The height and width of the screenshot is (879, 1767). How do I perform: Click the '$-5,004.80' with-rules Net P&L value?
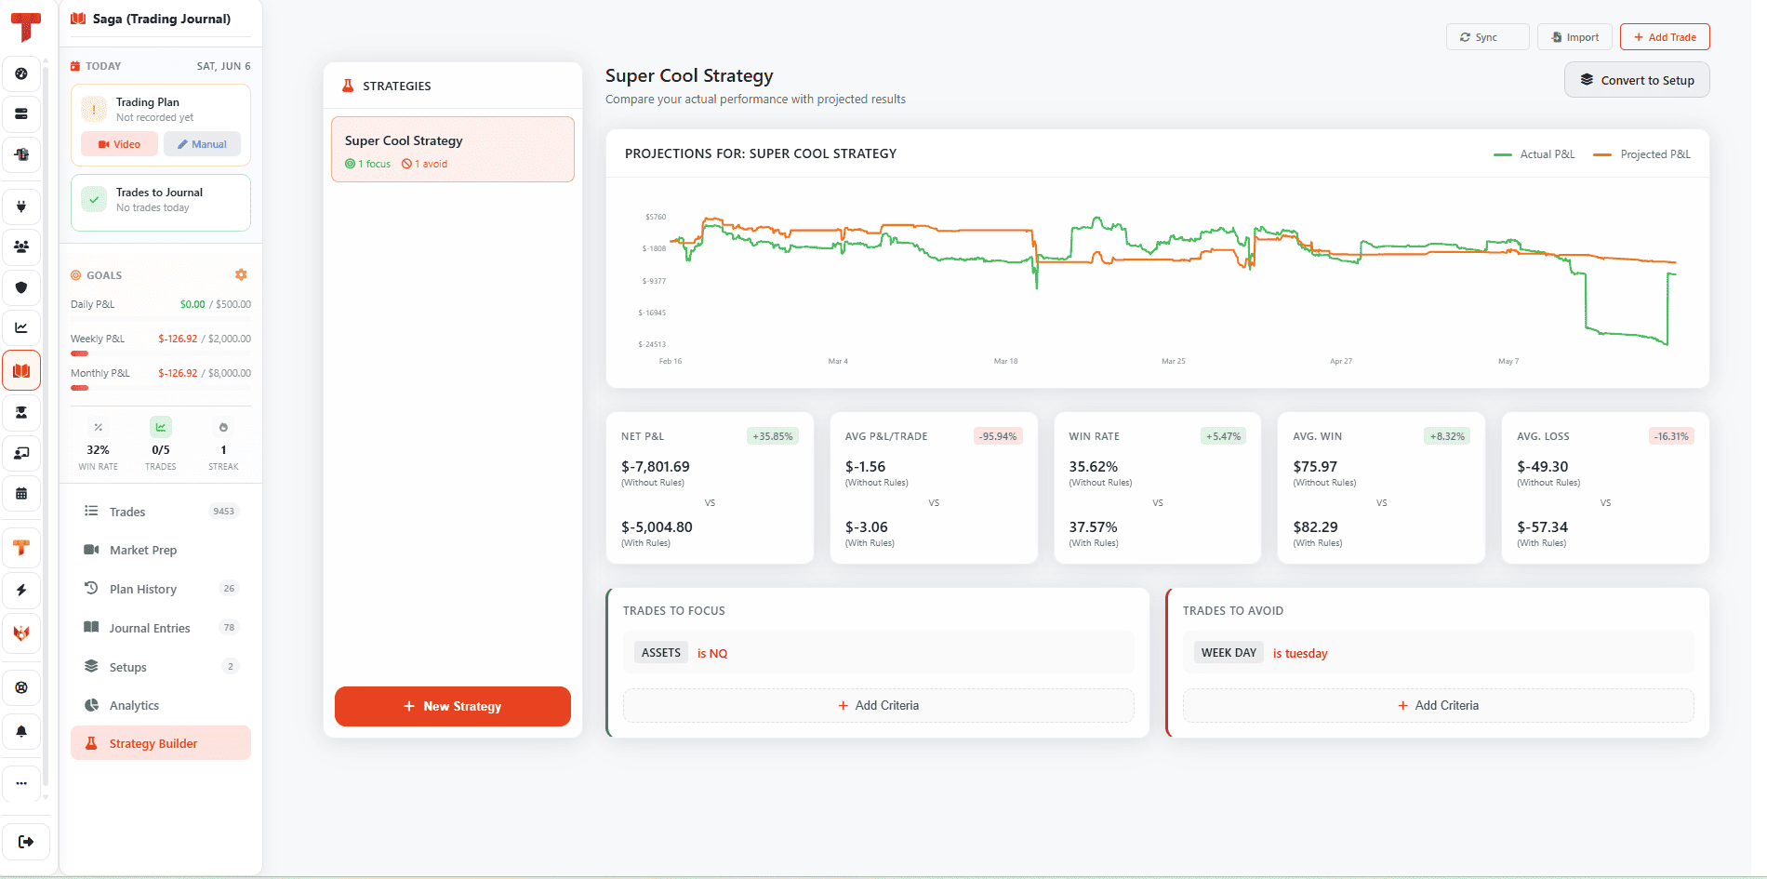coord(657,526)
